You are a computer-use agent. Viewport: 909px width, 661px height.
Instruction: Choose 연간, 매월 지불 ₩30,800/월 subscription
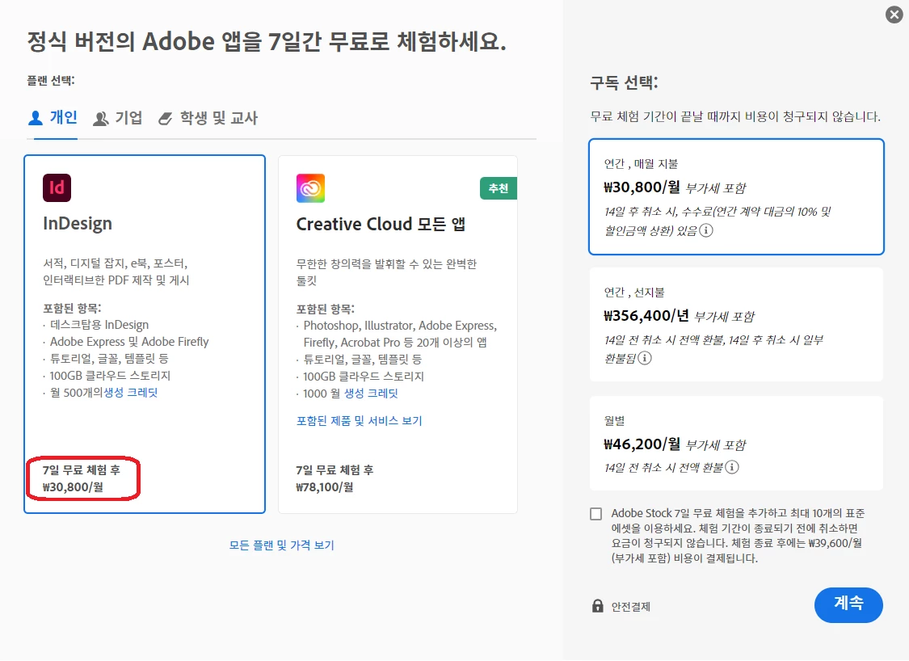click(x=736, y=196)
